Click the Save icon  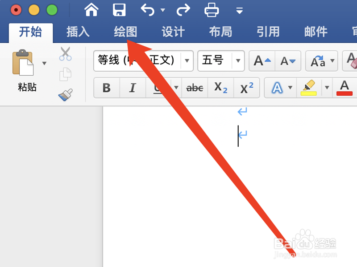[119, 9]
